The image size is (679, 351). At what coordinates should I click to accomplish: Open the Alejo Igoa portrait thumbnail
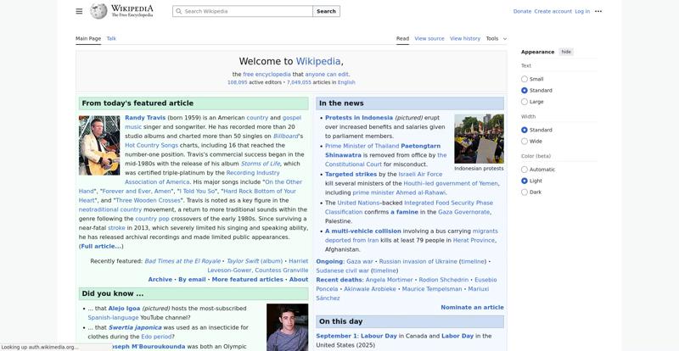click(287, 327)
